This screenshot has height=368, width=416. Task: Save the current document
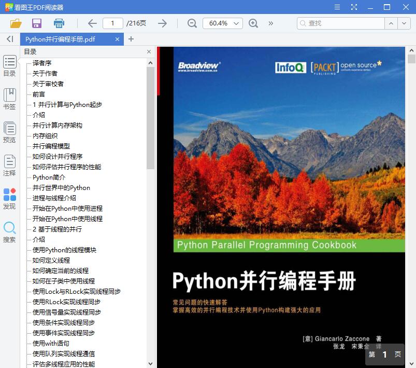(x=36, y=23)
